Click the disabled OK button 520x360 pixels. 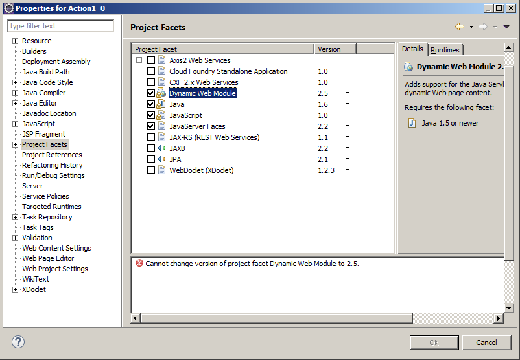[x=434, y=343]
